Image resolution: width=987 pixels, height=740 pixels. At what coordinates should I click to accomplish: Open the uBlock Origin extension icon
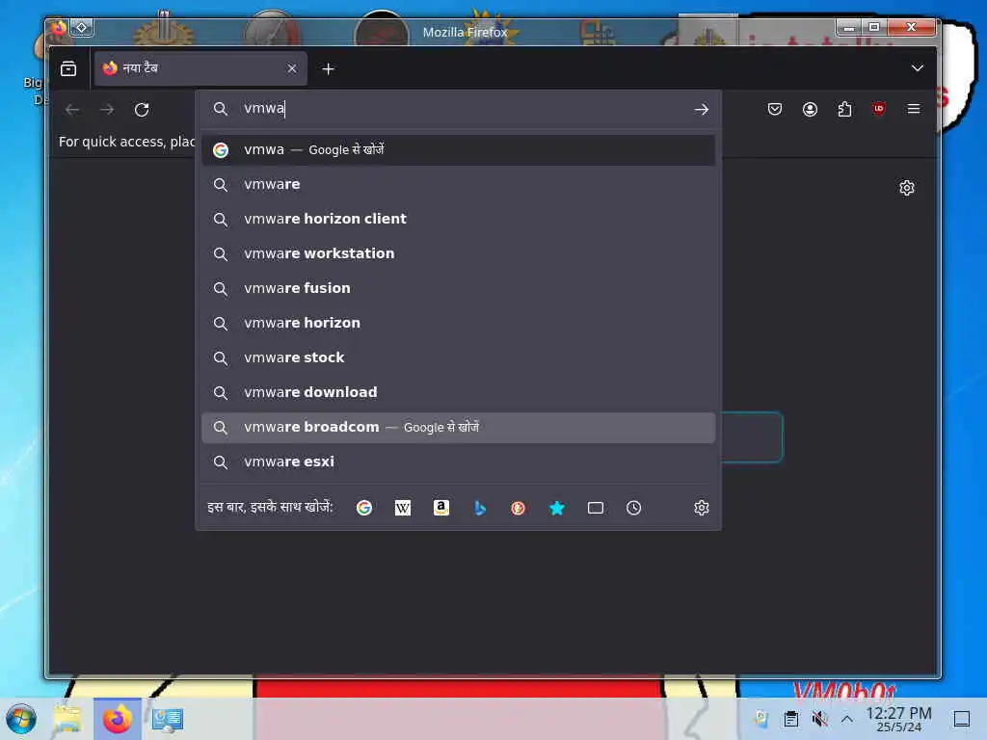[879, 109]
